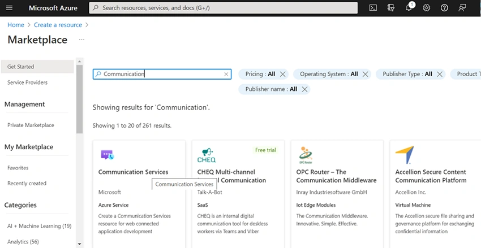481x248 pixels.
Task: Open the Help question mark
Action: click(444, 8)
